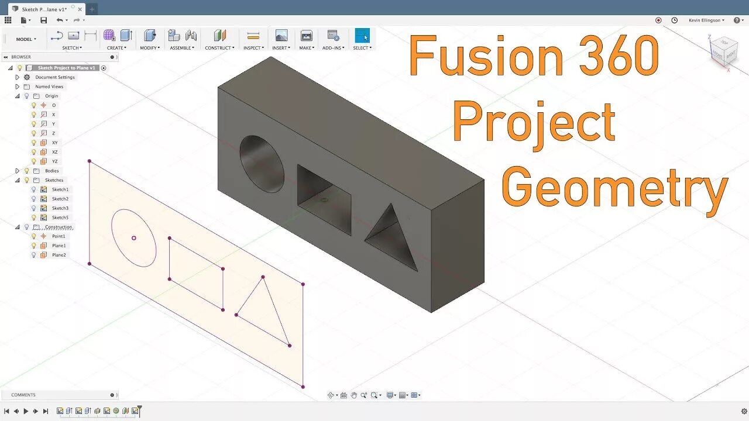749x421 pixels.
Task: Select the Offset Plane construct tool
Action: (x=219, y=36)
